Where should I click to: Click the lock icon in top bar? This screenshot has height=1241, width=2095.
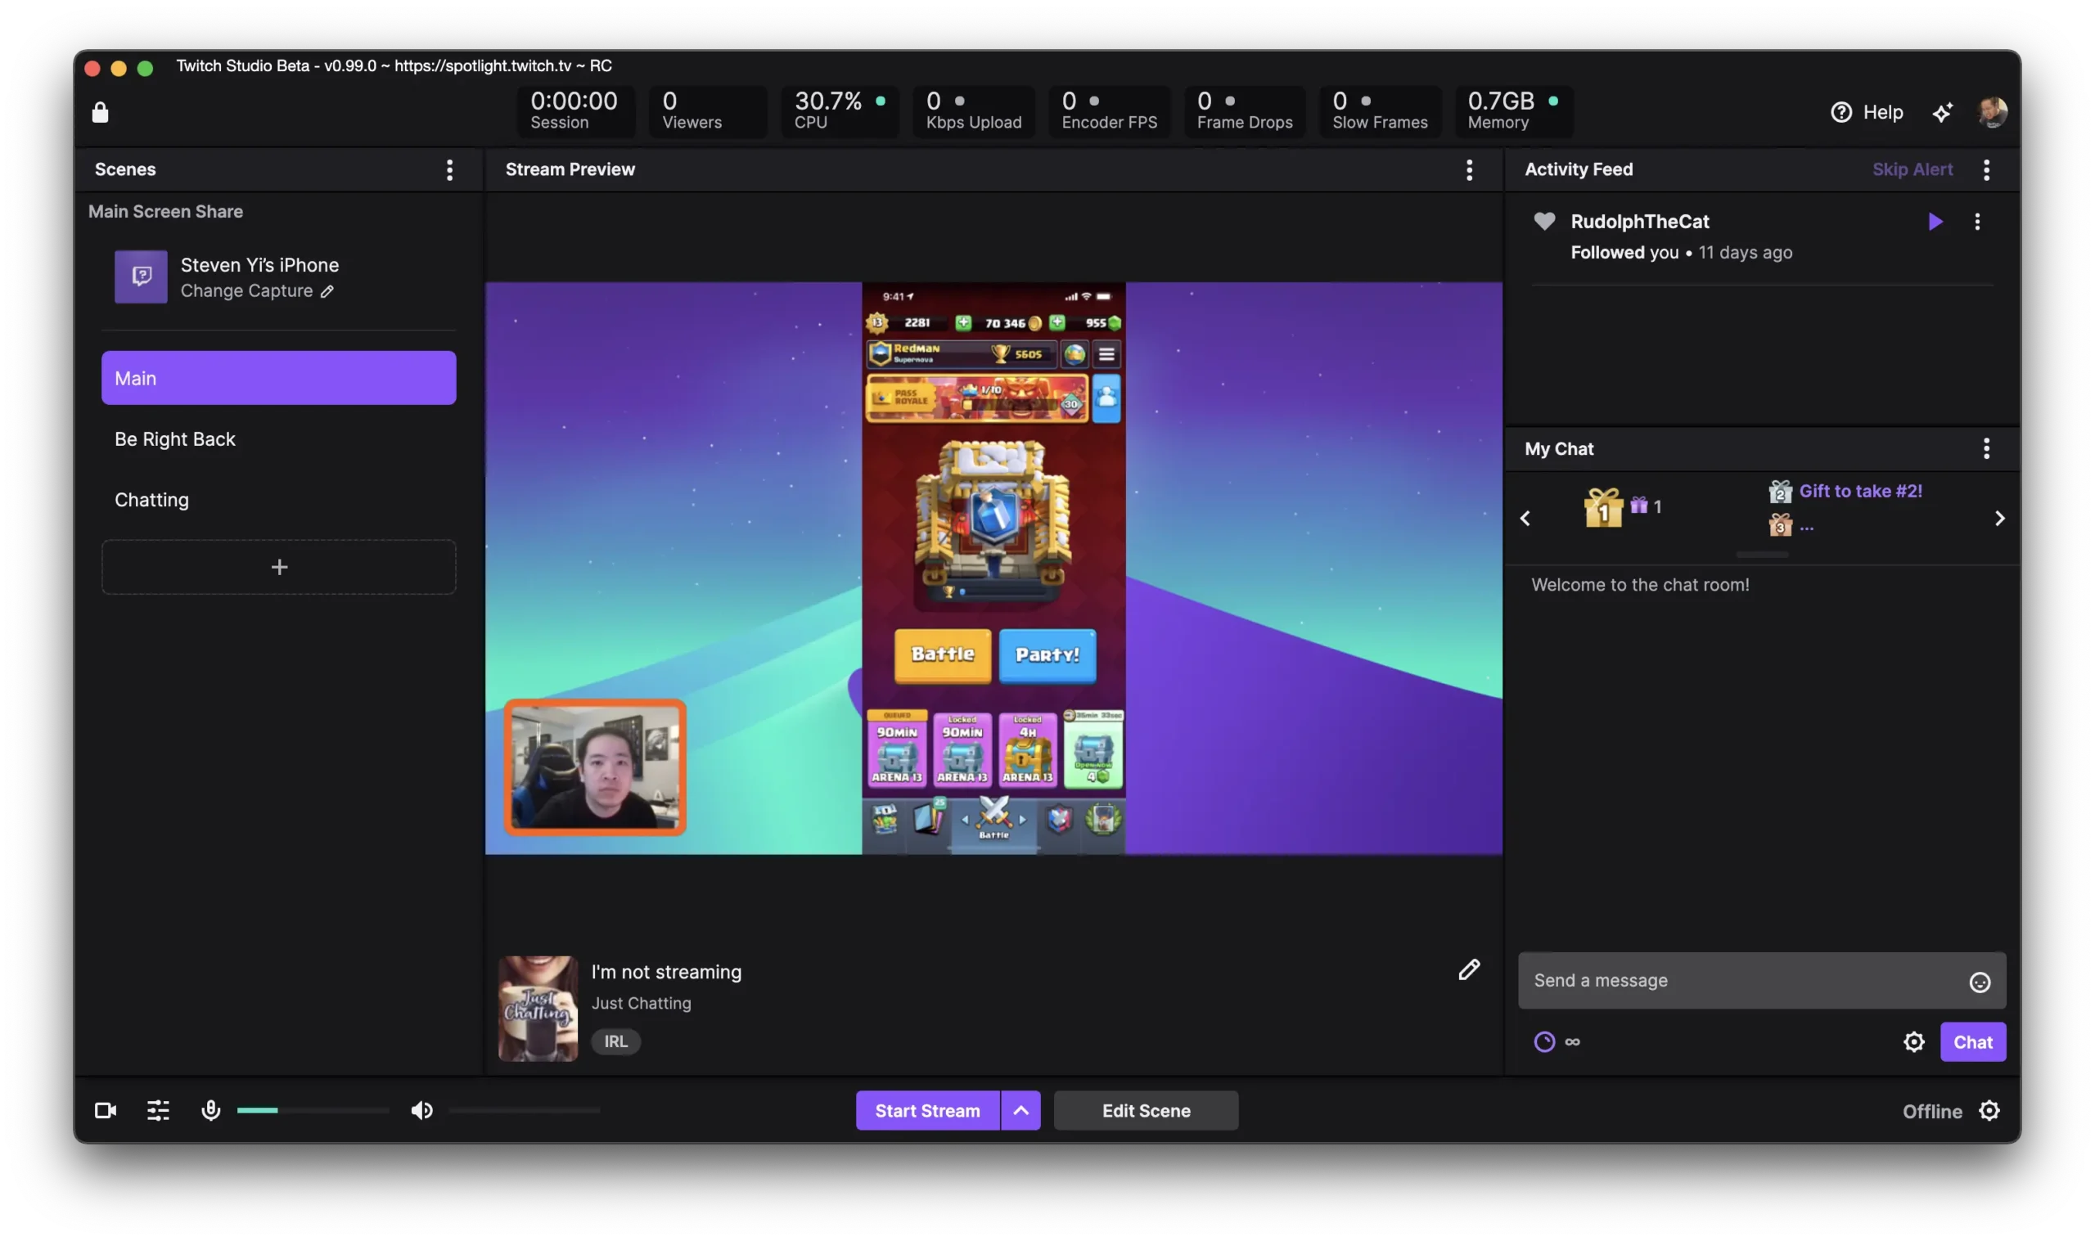coord(101,112)
